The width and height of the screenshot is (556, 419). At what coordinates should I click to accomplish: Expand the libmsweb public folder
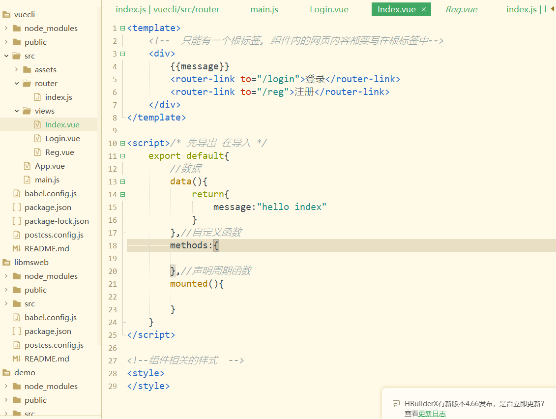[6, 290]
